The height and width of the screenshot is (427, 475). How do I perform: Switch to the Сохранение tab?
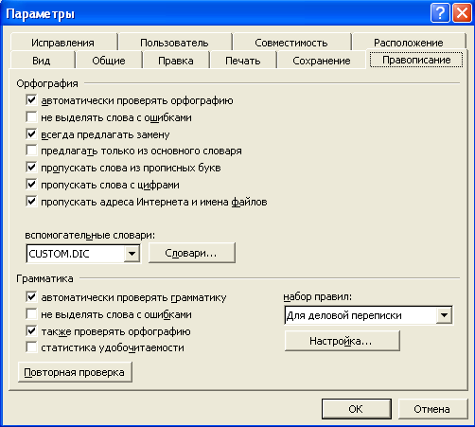click(x=321, y=61)
